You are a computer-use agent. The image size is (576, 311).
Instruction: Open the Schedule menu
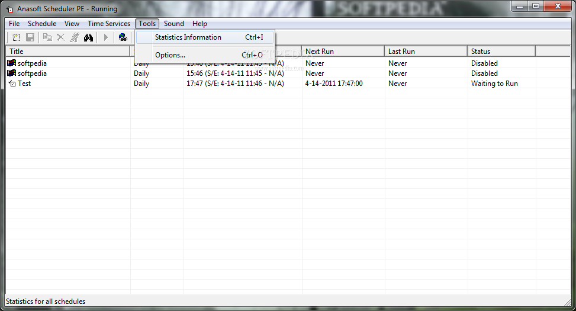click(42, 24)
